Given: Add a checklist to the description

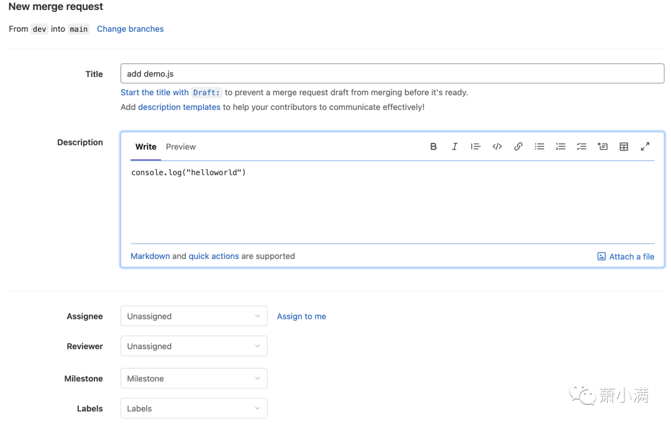Looking at the screenshot, I should [582, 147].
